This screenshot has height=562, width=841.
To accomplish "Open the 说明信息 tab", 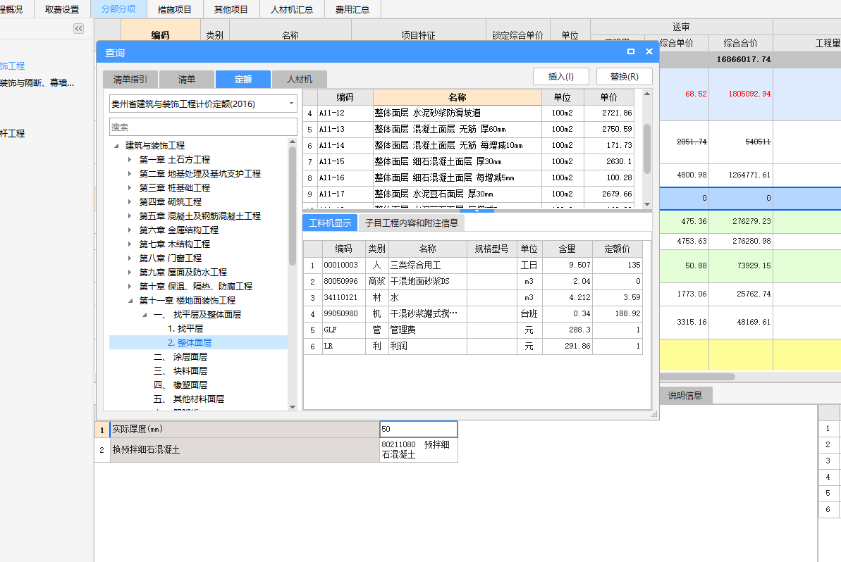I will pyautogui.click(x=685, y=395).
